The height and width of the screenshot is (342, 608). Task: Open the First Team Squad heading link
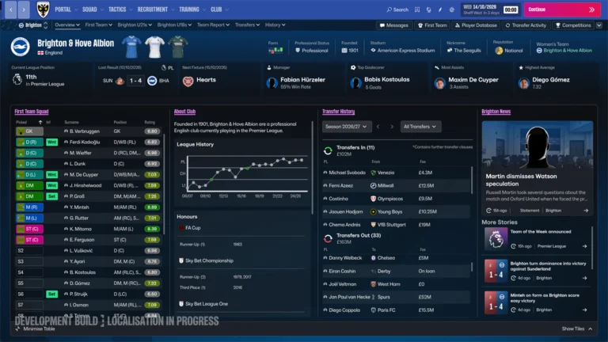coord(32,112)
